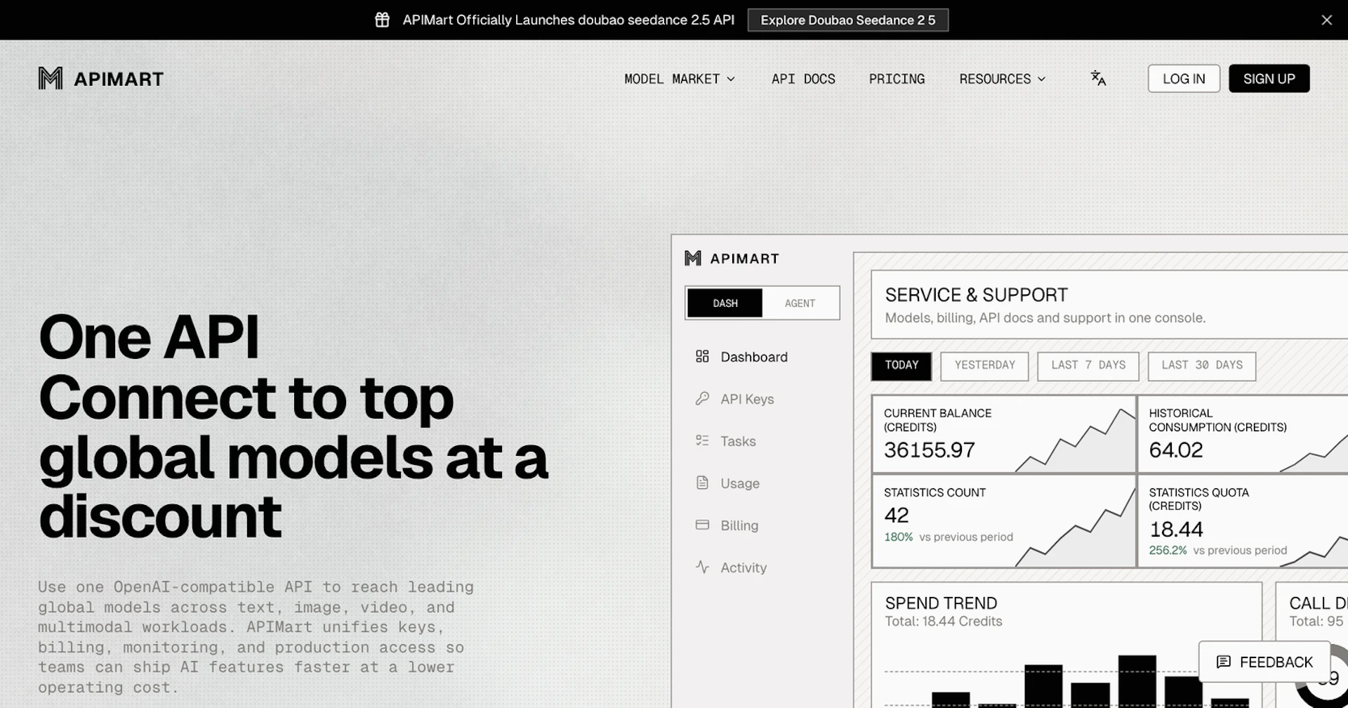The width and height of the screenshot is (1348, 708).
Task: Switch to the AGENT toggle option
Action: (x=800, y=303)
